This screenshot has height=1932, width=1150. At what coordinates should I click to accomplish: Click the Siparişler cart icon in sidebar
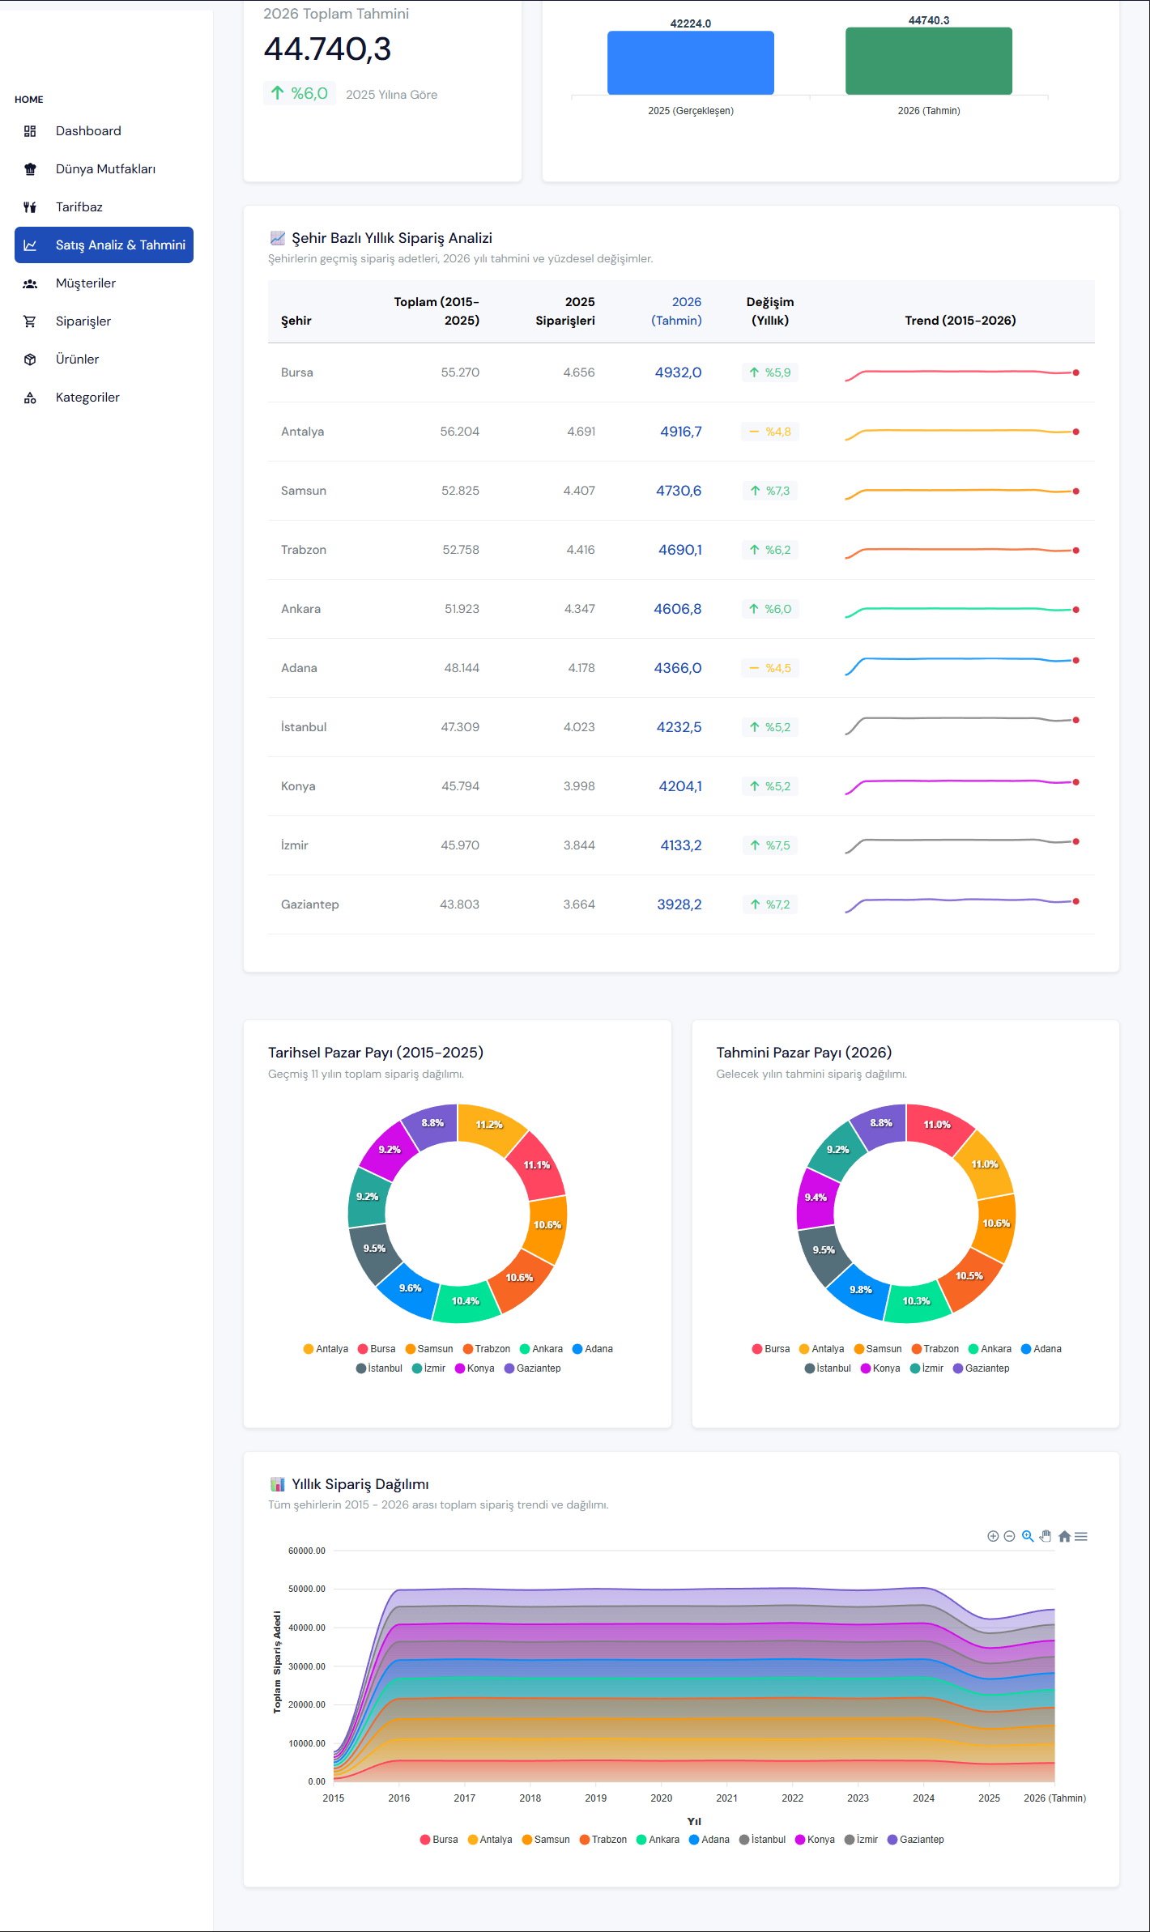[x=30, y=321]
